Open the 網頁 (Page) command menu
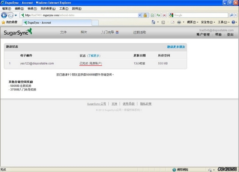 193,22
